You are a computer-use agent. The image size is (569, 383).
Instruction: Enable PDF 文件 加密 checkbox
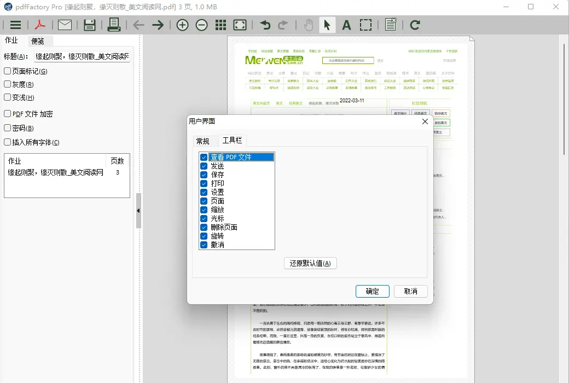click(x=8, y=114)
